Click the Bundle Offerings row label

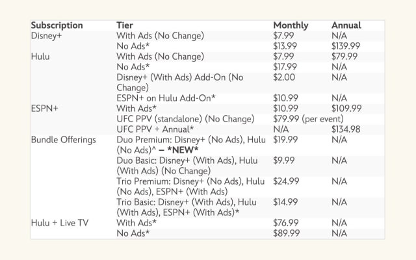62,140
